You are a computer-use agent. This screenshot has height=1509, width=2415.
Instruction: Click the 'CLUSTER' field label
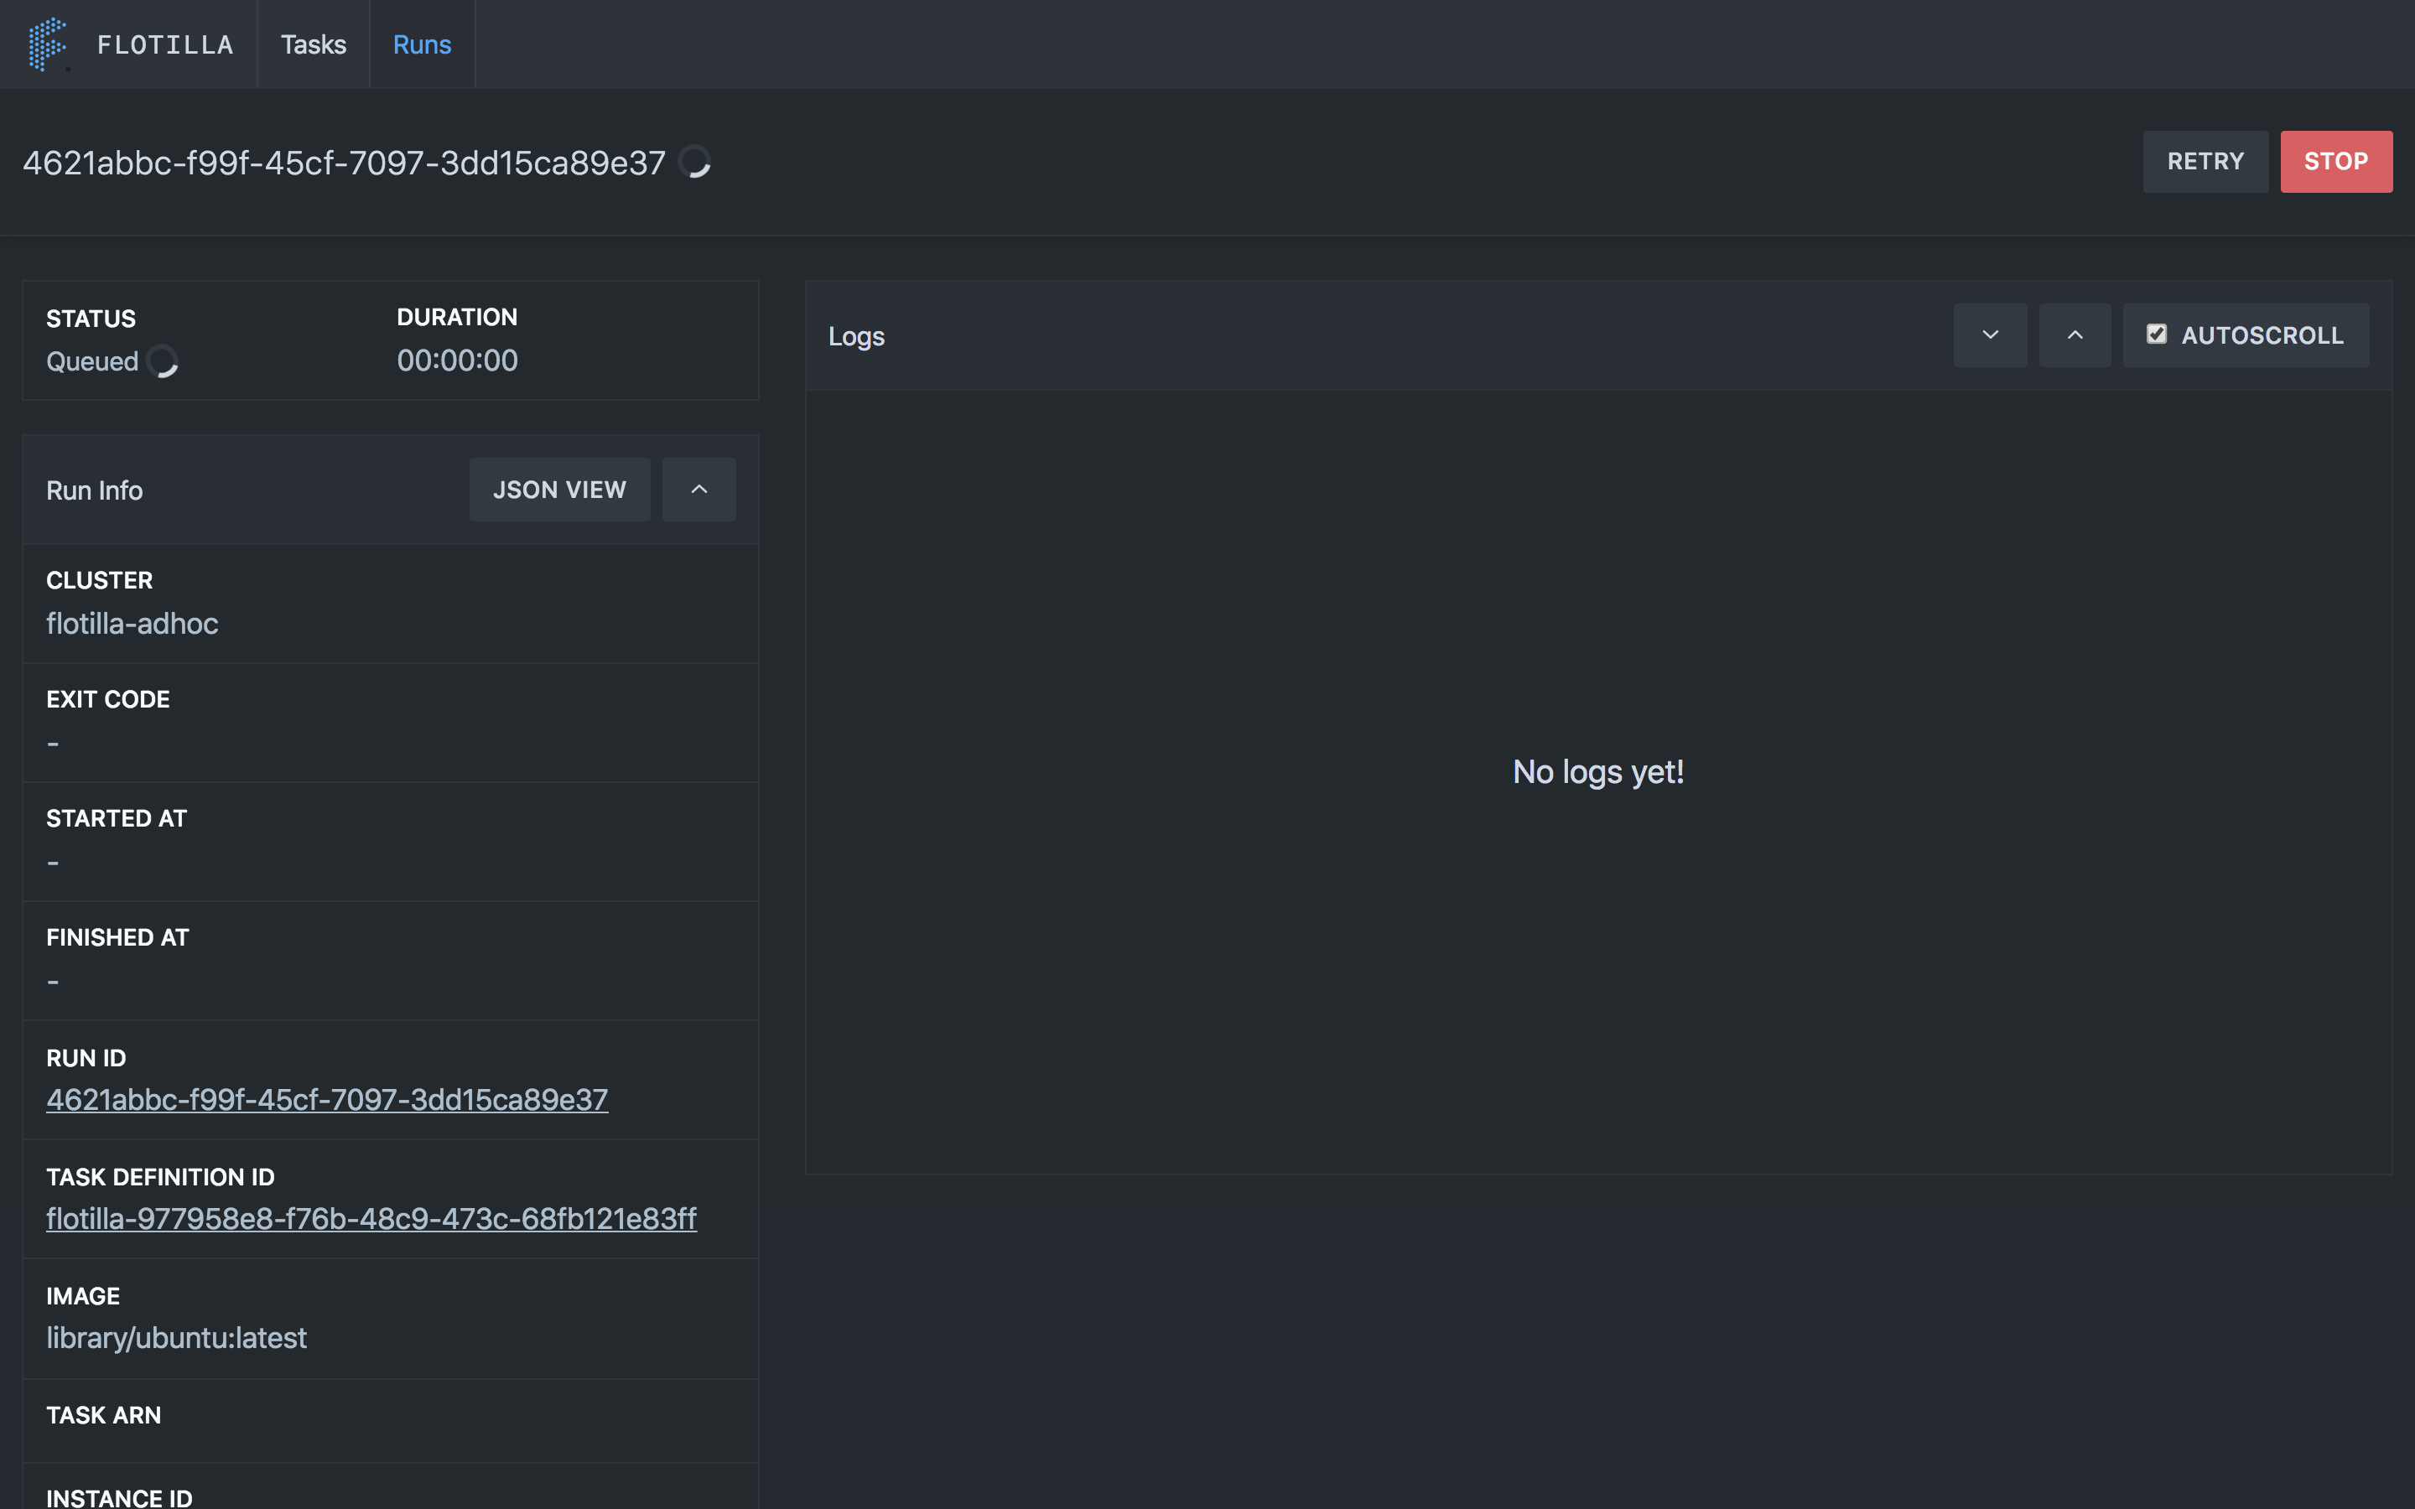[100, 581]
